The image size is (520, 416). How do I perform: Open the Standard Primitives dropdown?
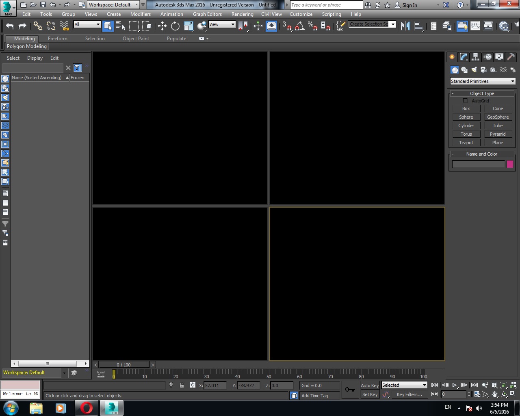tap(483, 81)
